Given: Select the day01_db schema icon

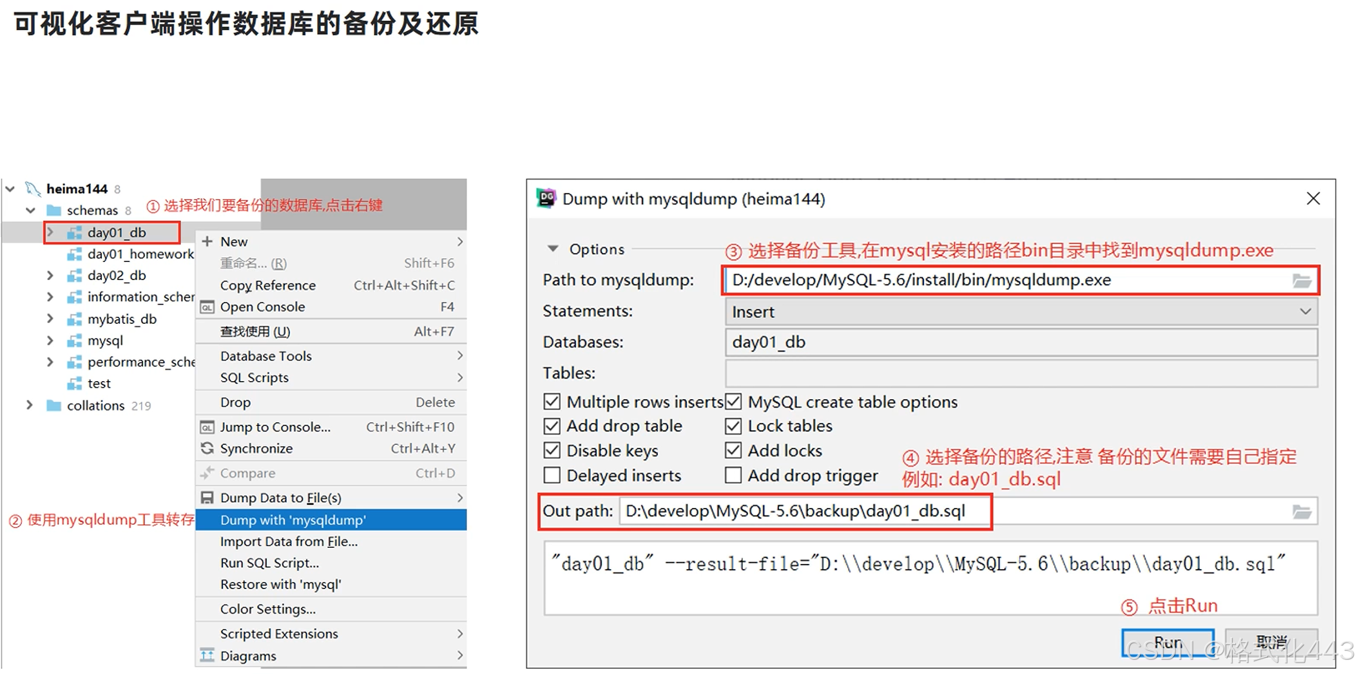Looking at the screenshot, I should point(75,232).
